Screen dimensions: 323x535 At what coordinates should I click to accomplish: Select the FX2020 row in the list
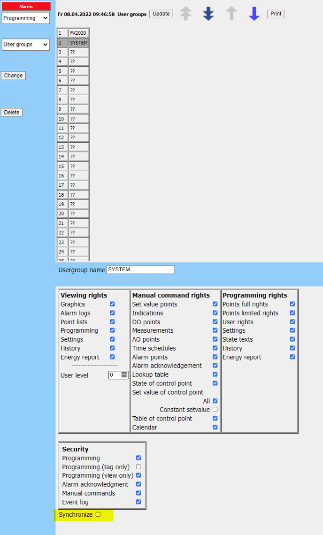tap(73, 33)
